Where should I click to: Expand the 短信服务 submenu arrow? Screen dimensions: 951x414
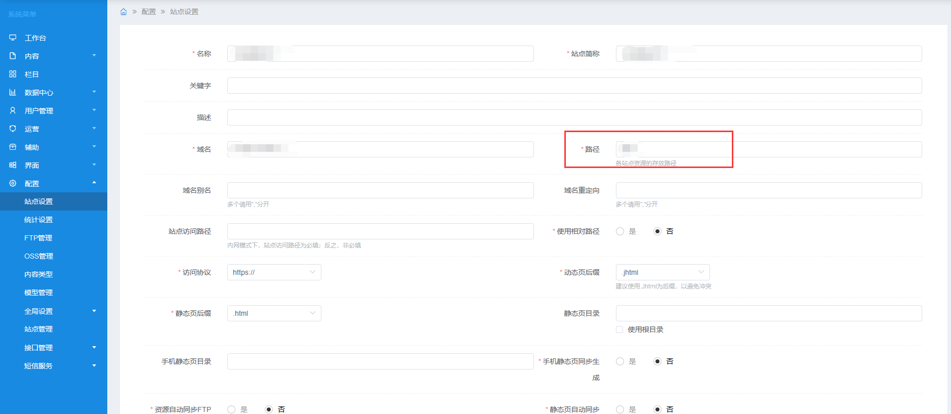94,365
